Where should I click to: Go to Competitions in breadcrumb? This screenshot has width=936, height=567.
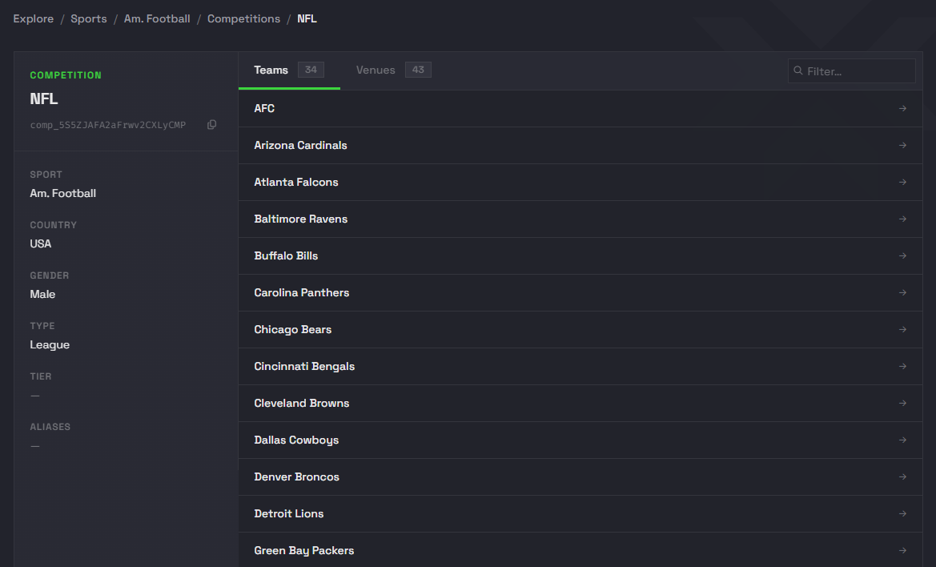(243, 18)
